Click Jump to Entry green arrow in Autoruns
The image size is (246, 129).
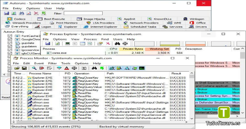[44, 13]
